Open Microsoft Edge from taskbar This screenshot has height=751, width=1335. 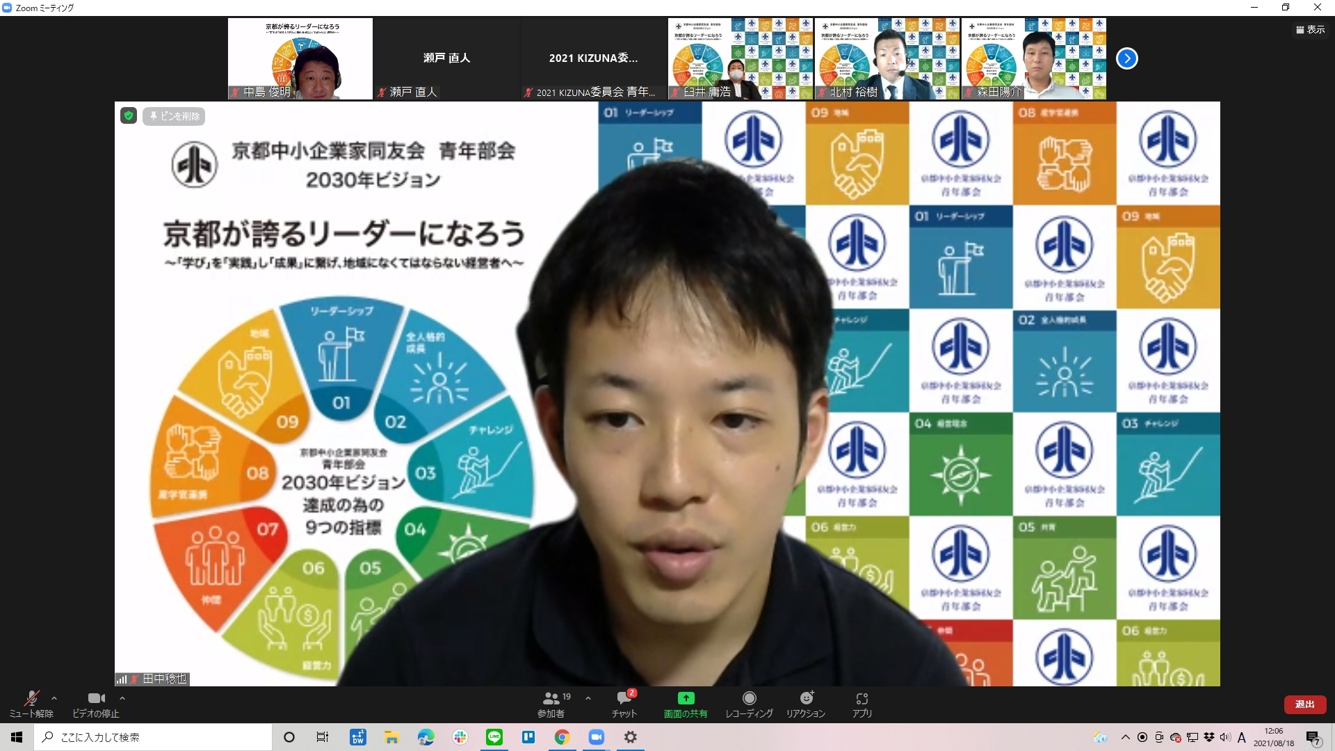tap(426, 737)
